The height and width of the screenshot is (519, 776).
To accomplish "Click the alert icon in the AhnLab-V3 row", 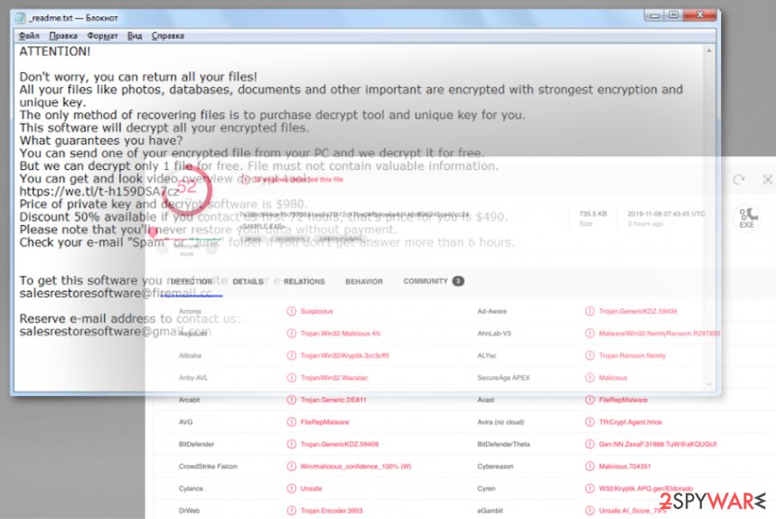I will pyautogui.click(x=589, y=334).
